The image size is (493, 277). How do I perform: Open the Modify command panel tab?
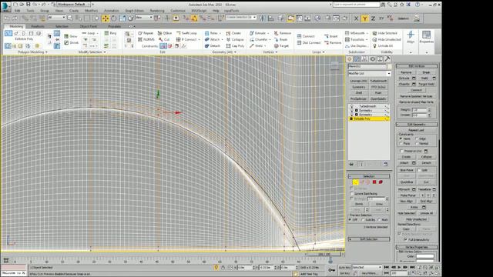(x=357, y=59)
